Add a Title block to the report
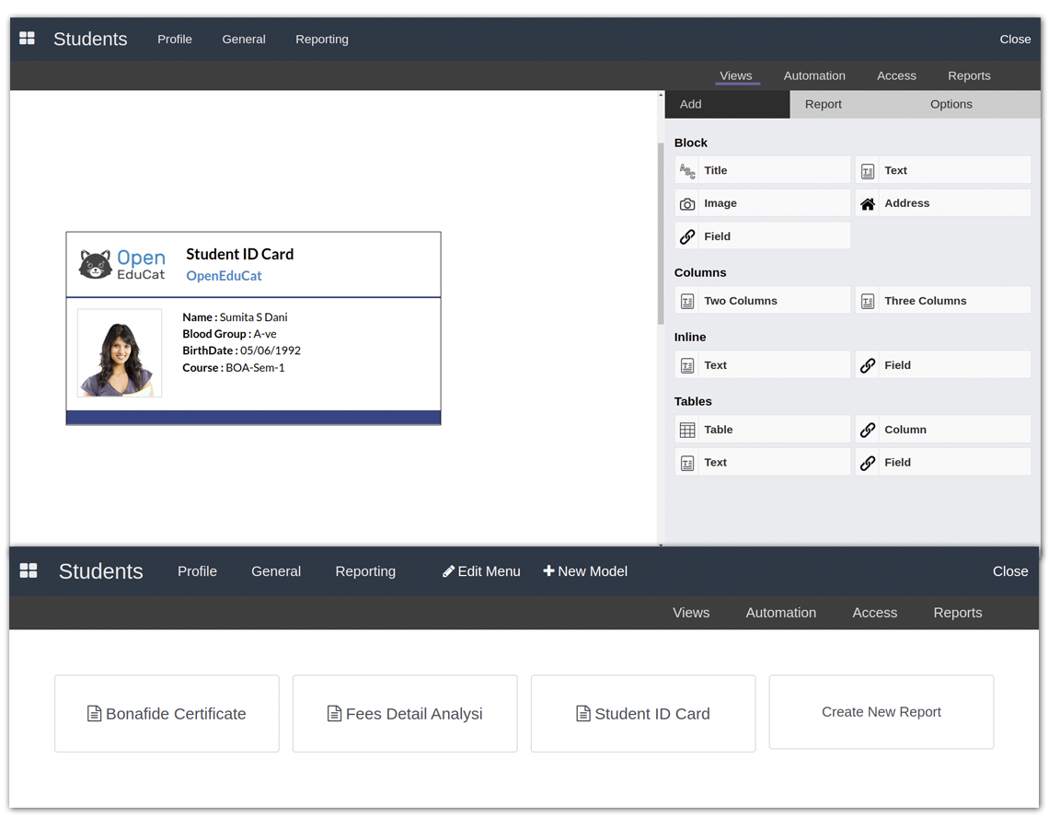Viewport: 1049px width, 828px height. 762,170
